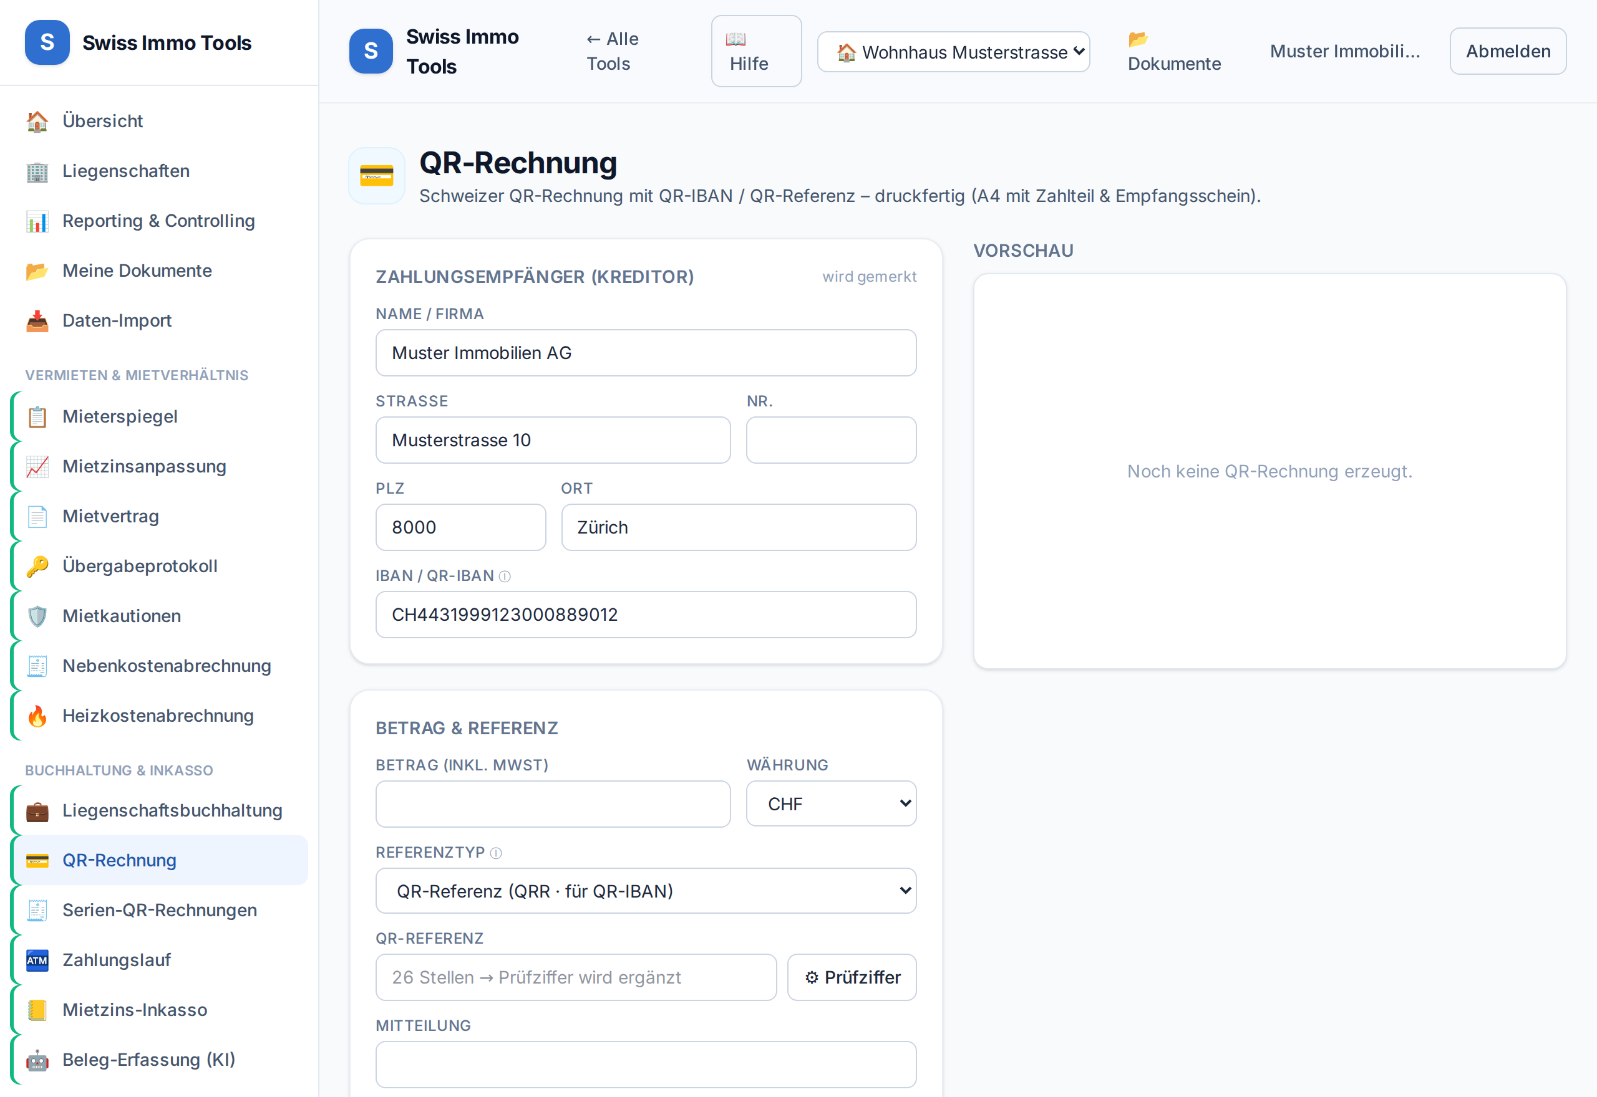Click 'Noch keine QR-Rechnung erzeugt.' preview text

coord(1269,471)
